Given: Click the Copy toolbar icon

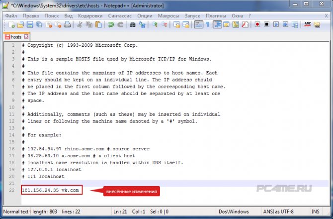Looking at the screenshot, I should [89, 25].
